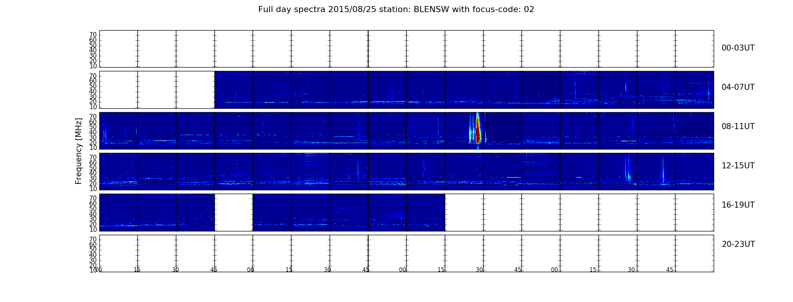Select the "00-03UT" row label
The height and width of the screenshot is (302, 793).
click(x=738, y=48)
